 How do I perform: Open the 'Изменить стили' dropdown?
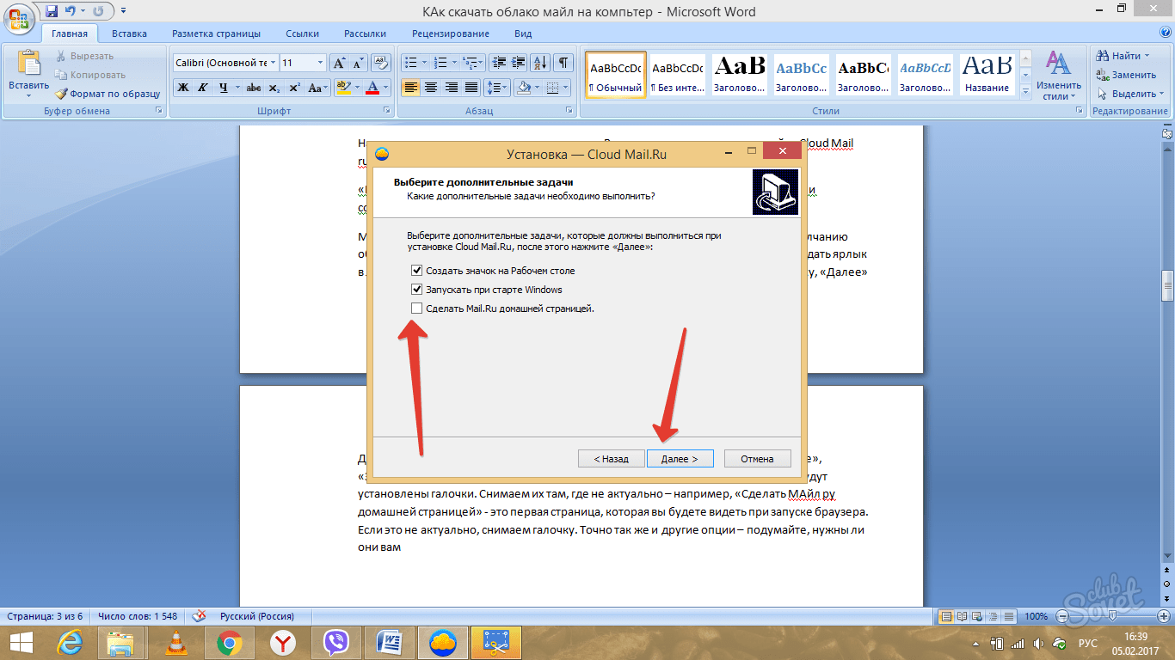(x=1058, y=76)
